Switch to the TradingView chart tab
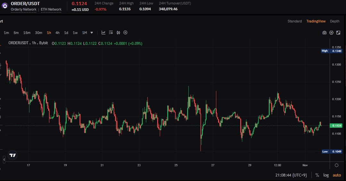The height and width of the screenshot is (181, 346). click(316, 21)
